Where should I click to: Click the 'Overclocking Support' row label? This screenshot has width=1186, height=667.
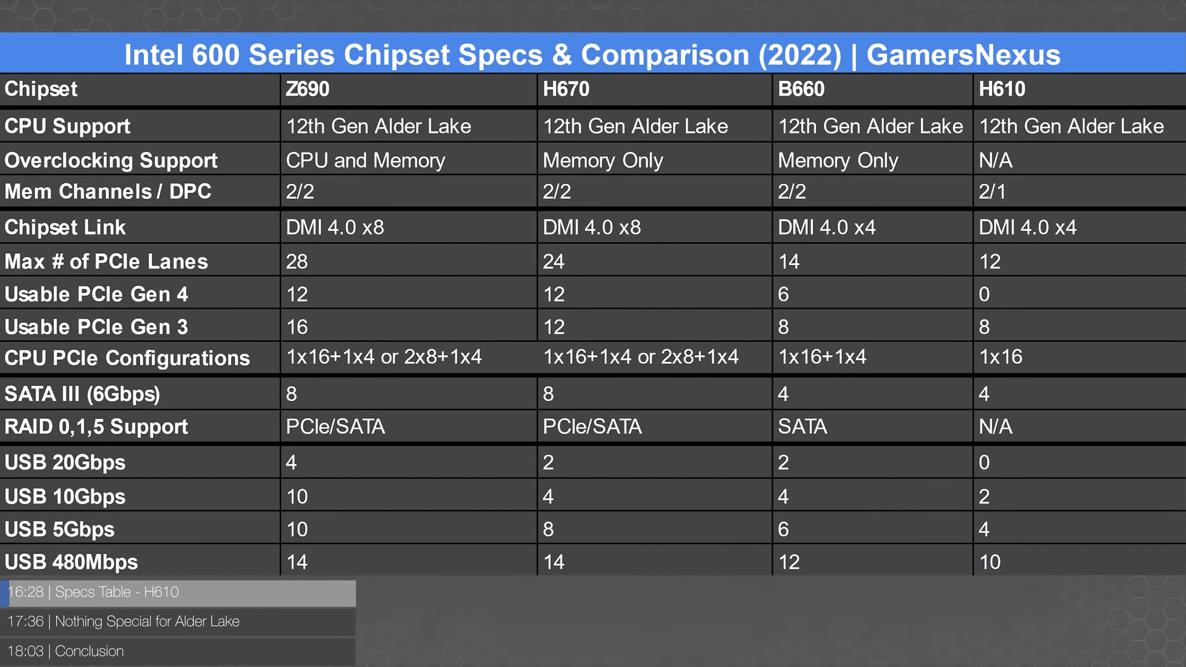click(x=111, y=161)
